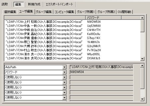Open the グループ編集 tab

click(44, 12)
